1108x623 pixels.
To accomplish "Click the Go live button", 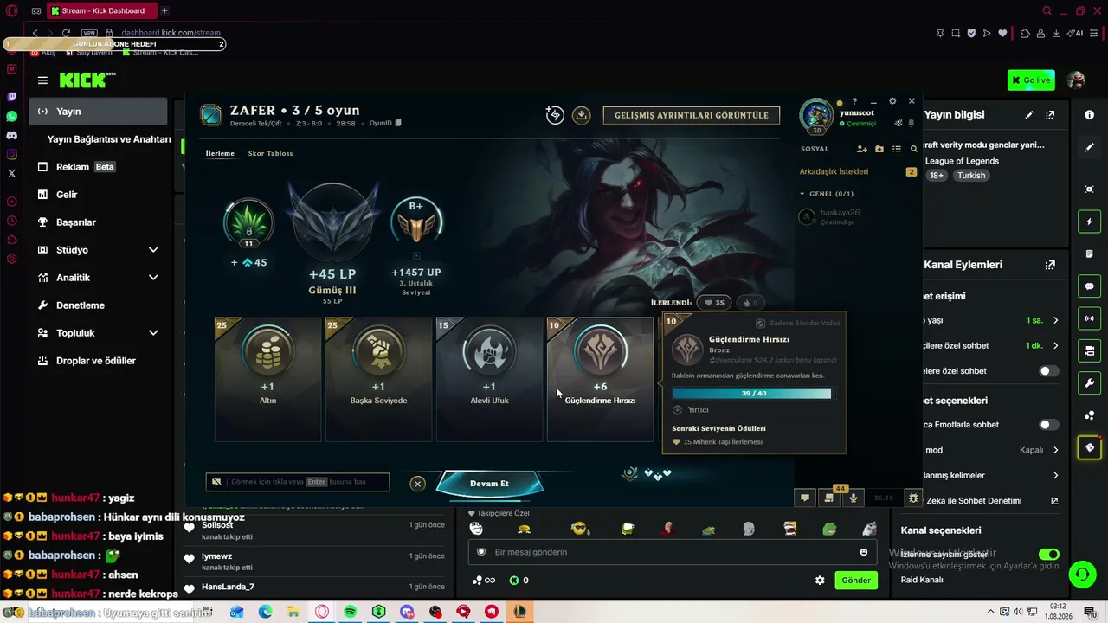I will coord(1031,80).
